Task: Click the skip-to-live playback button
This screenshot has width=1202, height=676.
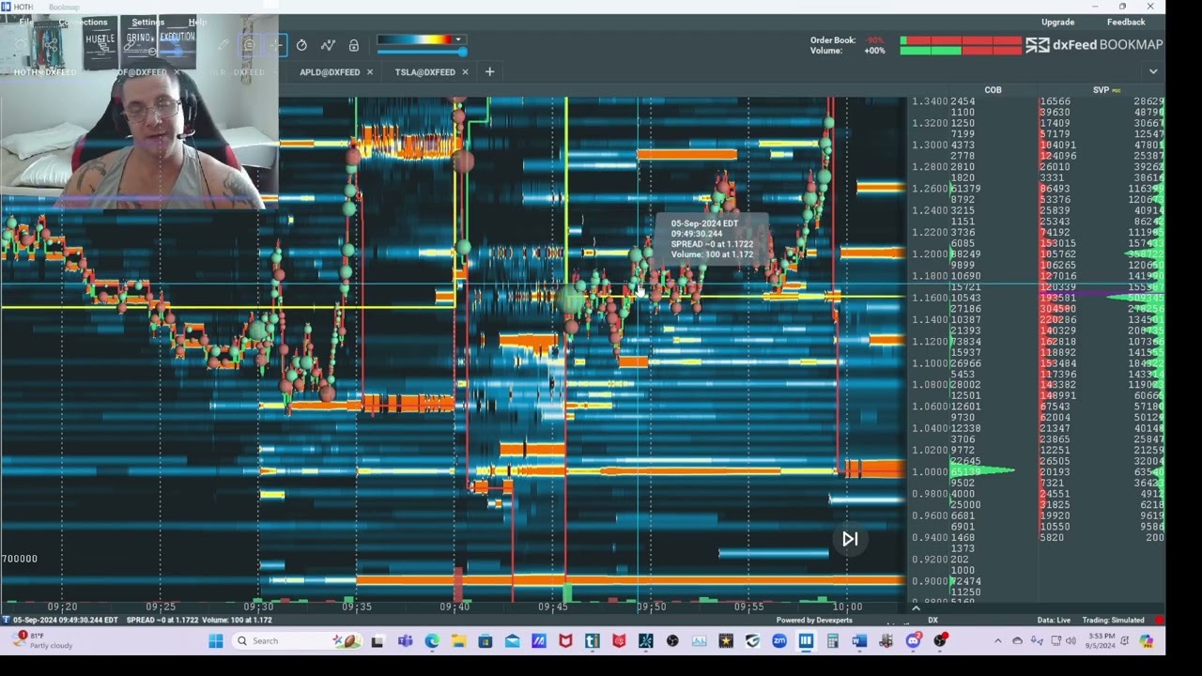Action: (x=850, y=539)
